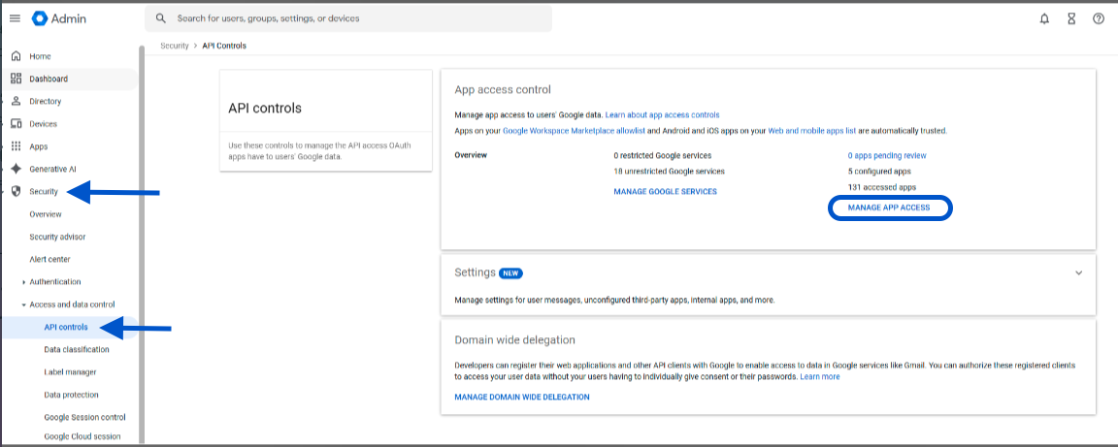Open Label manager page
Screen dimensions: 1118x447
[x=70, y=372]
